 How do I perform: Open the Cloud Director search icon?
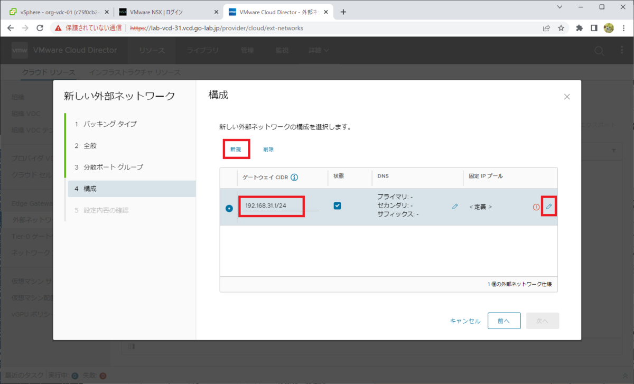(599, 50)
